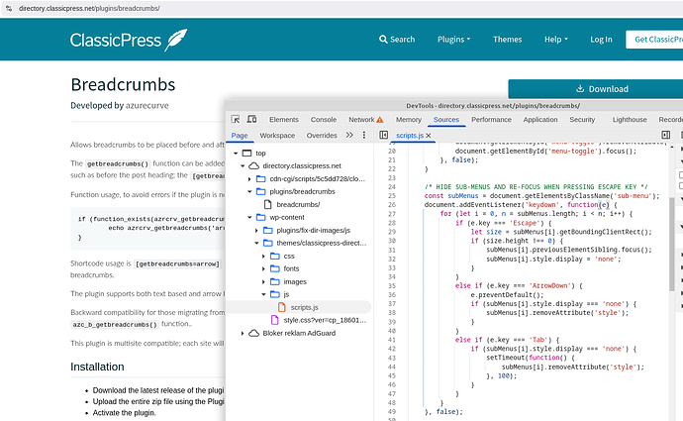Click the fonts folder icon

tap(275, 268)
